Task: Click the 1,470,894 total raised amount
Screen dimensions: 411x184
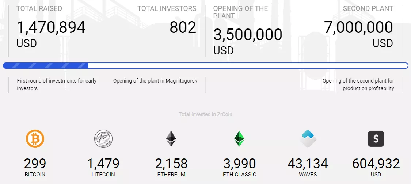Action: point(51,28)
